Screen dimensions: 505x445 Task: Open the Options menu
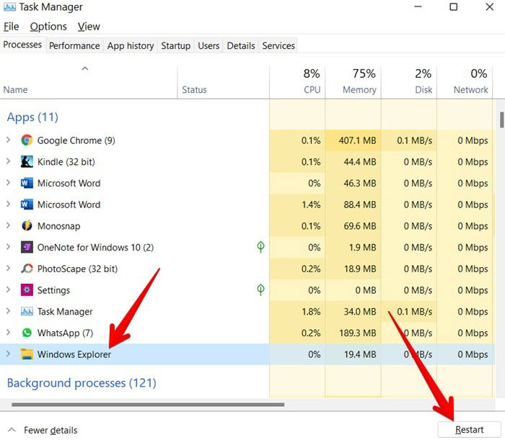point(48,27)
